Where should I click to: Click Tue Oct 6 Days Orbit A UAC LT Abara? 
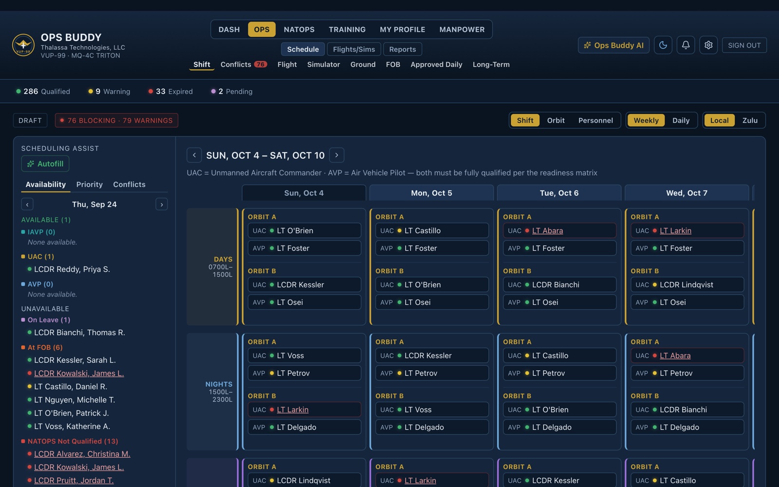click(x=559, y=230)
